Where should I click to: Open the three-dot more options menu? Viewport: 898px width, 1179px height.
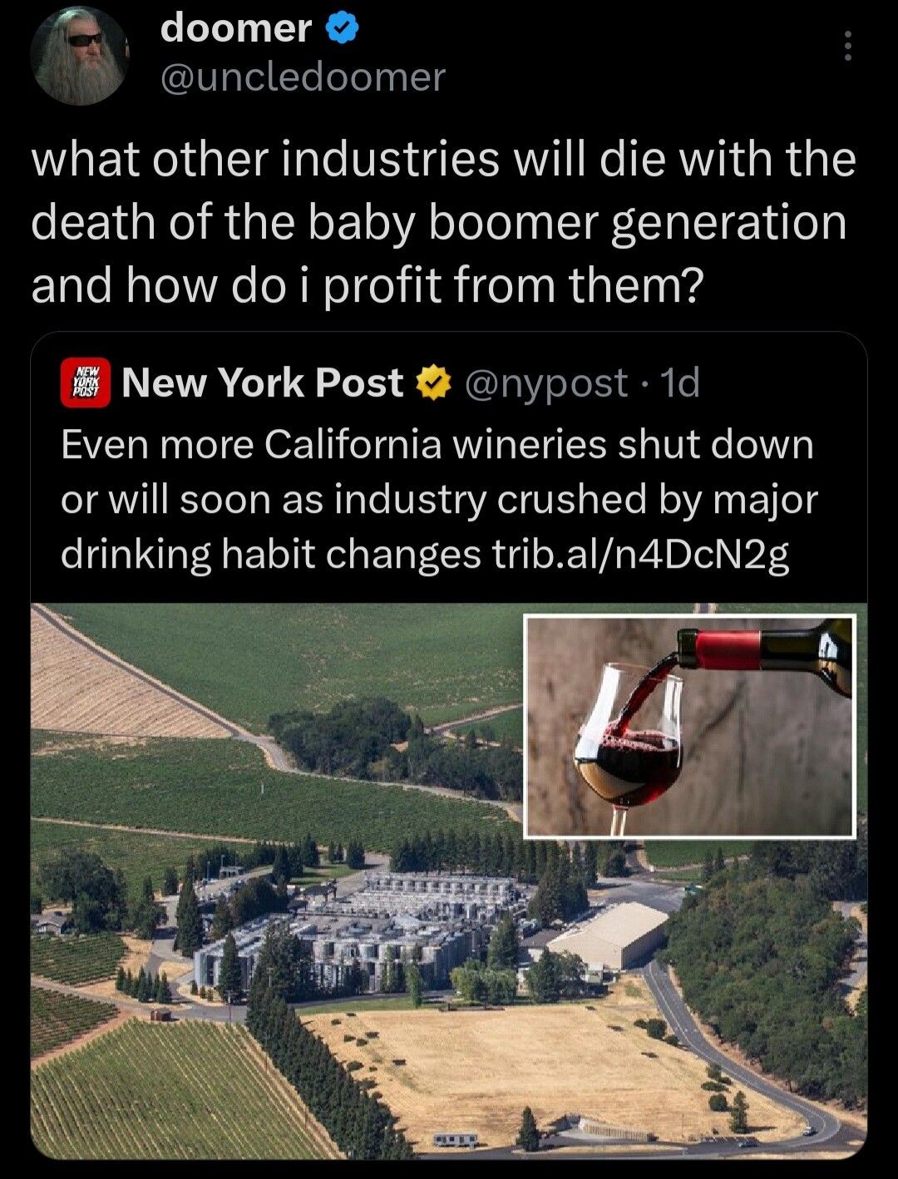[847, 47]
